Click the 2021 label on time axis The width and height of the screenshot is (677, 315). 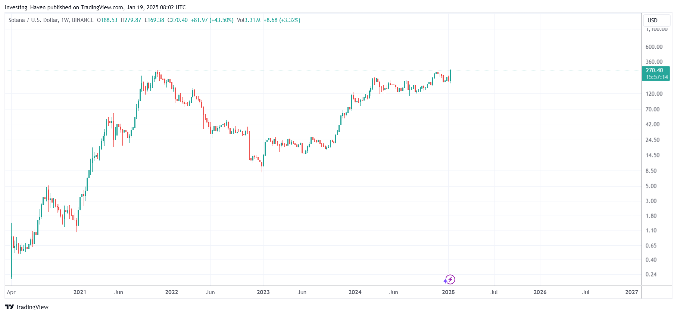click(80, 292)
